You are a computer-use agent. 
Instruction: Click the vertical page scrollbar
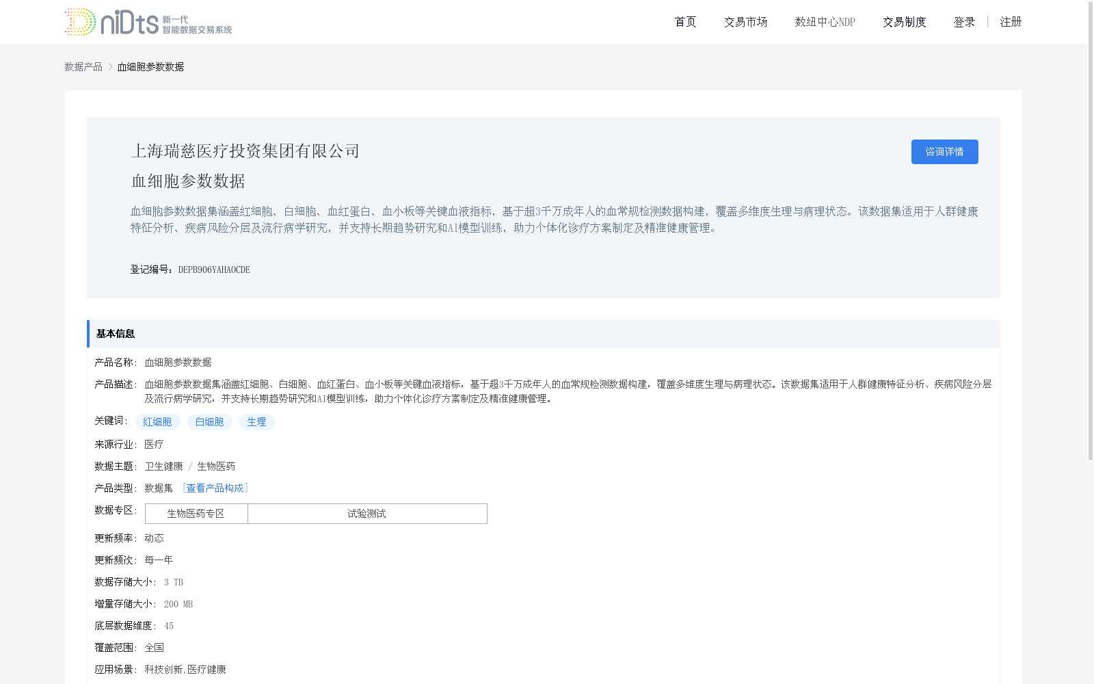1091,233
